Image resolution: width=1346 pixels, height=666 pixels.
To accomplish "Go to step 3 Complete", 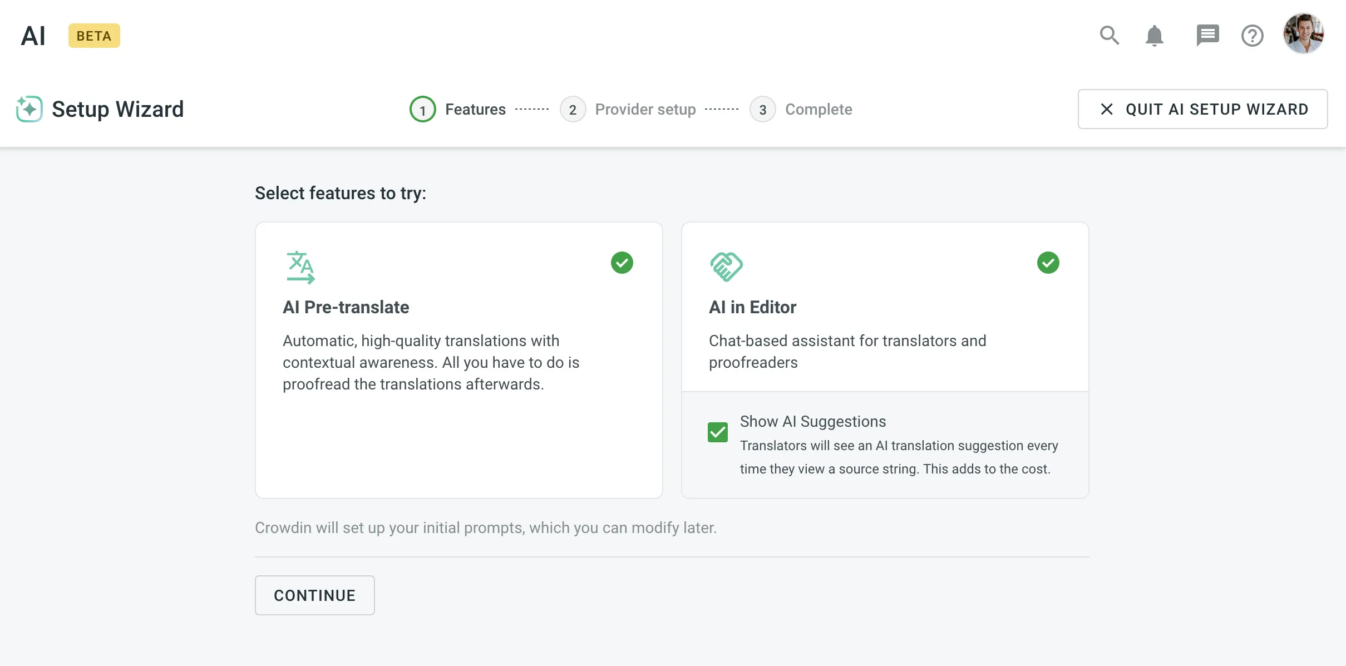I will coord(801,109).
